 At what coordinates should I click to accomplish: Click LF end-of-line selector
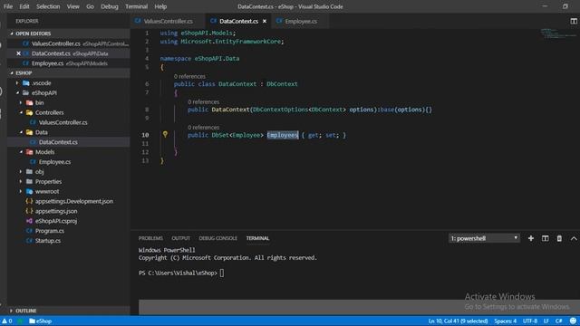pos(546,321)
